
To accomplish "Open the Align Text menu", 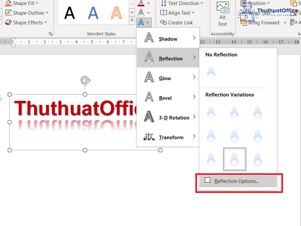I will coord(178,13).
